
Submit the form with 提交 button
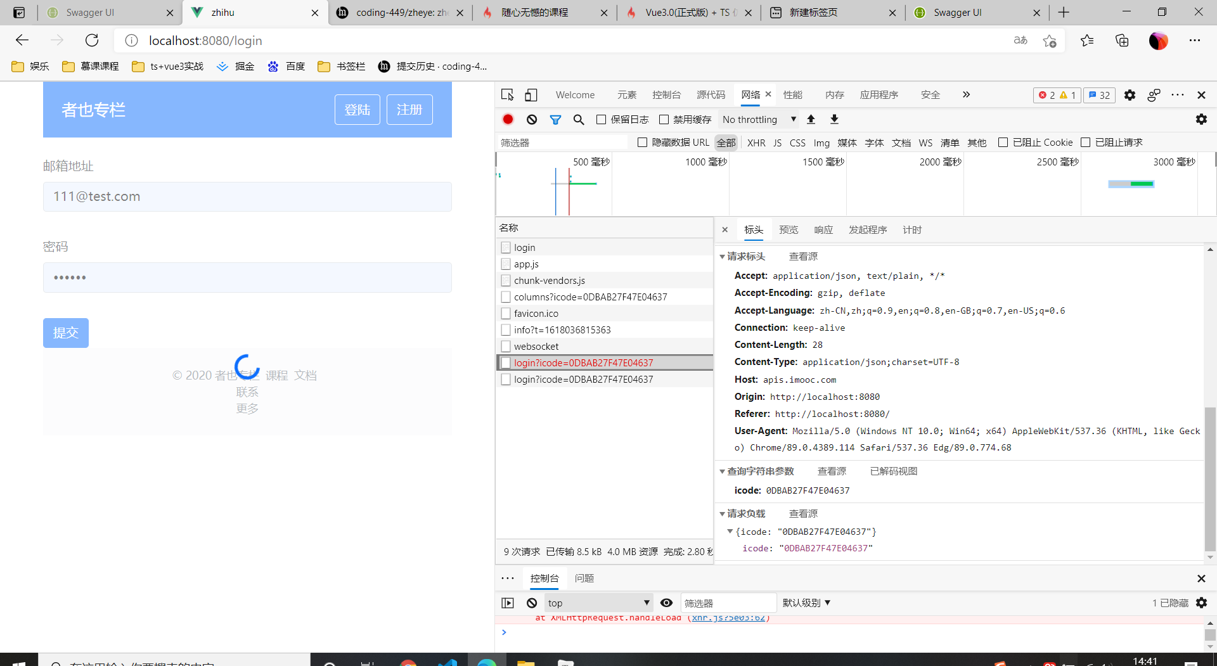coord(66,333)
